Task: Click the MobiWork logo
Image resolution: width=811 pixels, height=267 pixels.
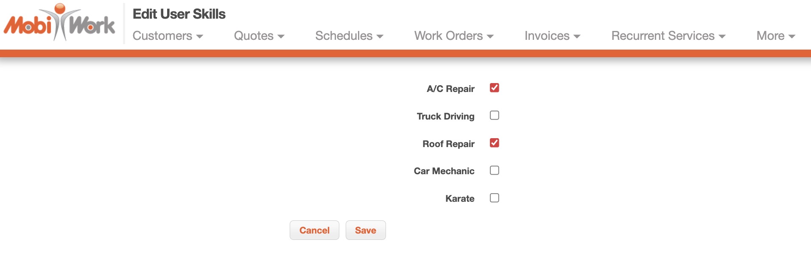Action: click(59, 23)
